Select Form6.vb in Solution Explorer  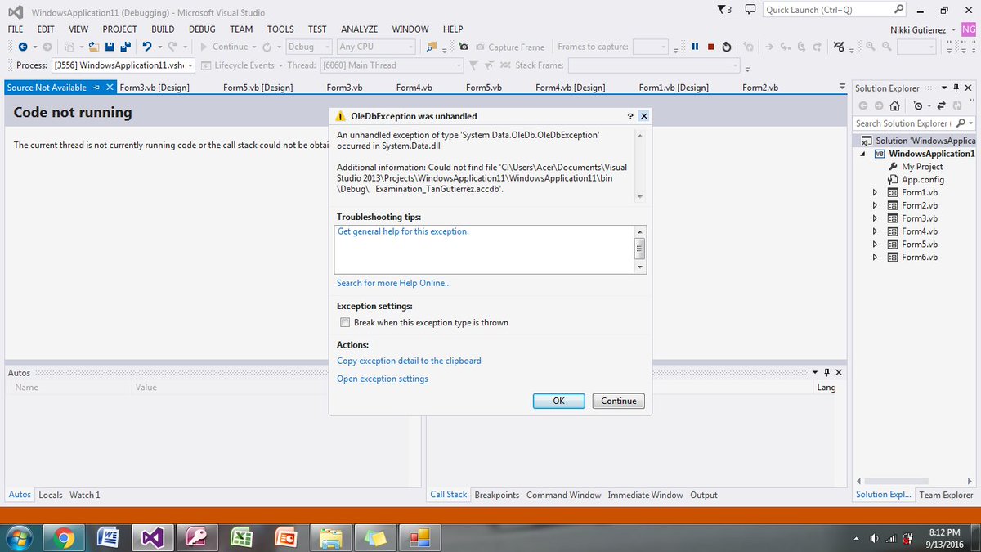click(920, 257)
